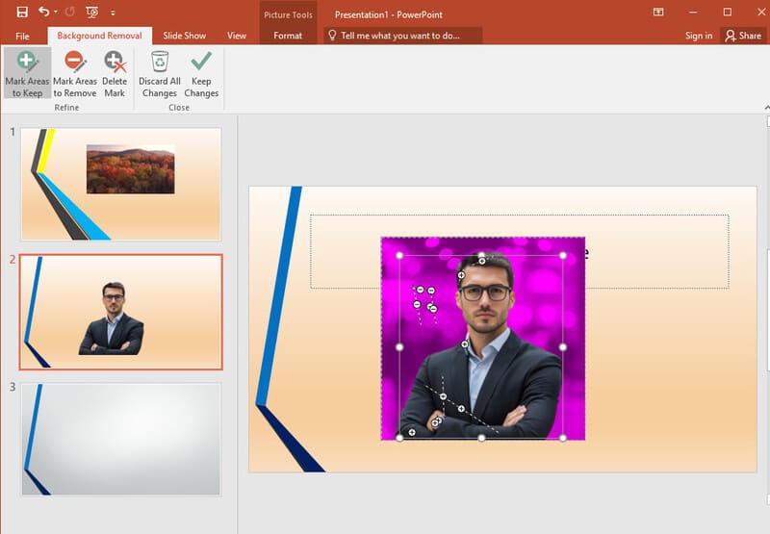Click the keep mark near bottom-left sleeve

[412, 432]
